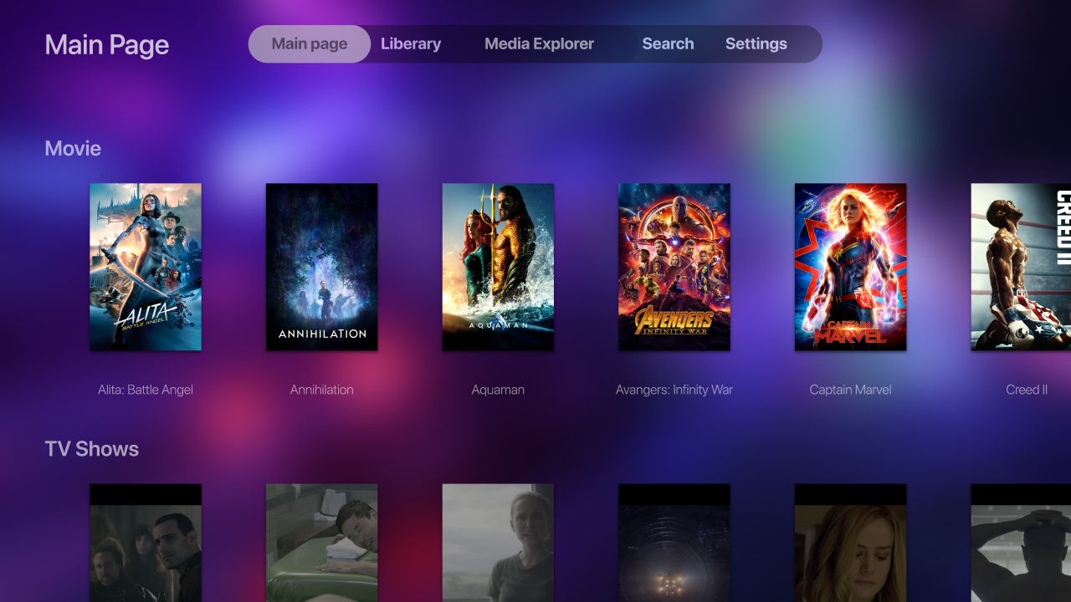This screenshot has width=1071, height=602.
Task: Open the Alita: Battle Angel poster
Action: (146, 267)
